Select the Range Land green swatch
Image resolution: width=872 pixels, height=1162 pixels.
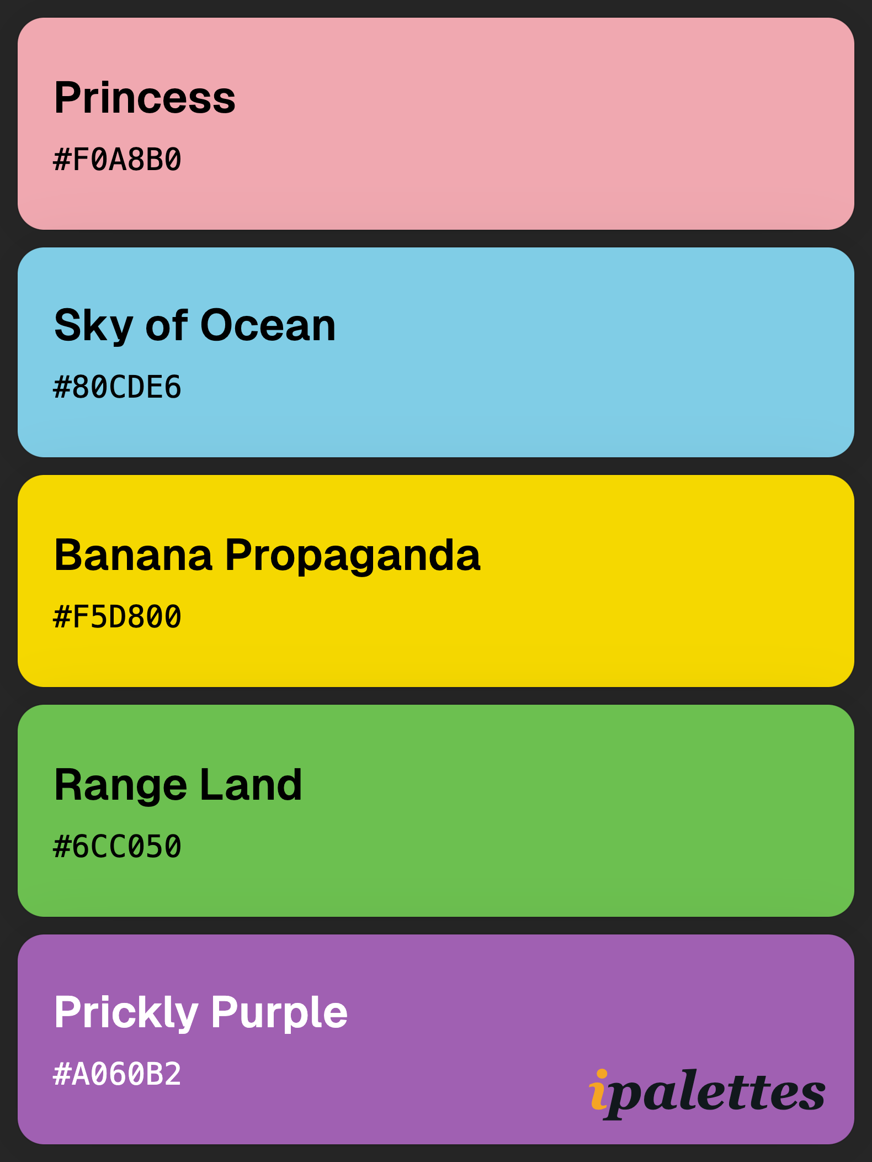[x=436, y=811]
